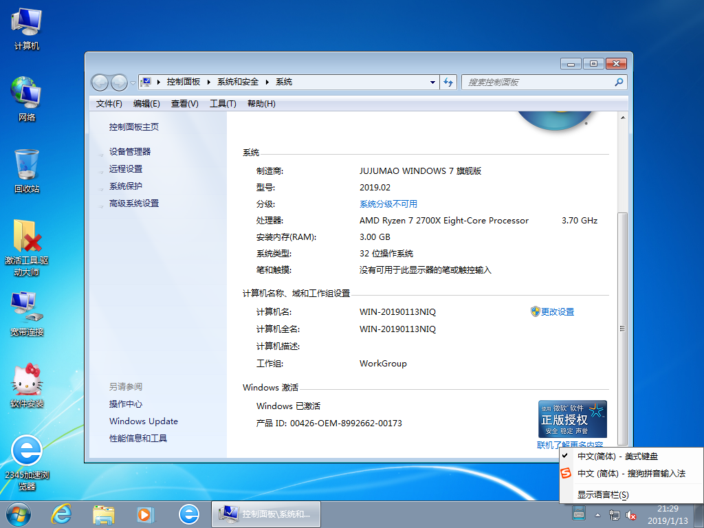Click the product ID 00426-OEM-8992662-00173

pos(346,423)
